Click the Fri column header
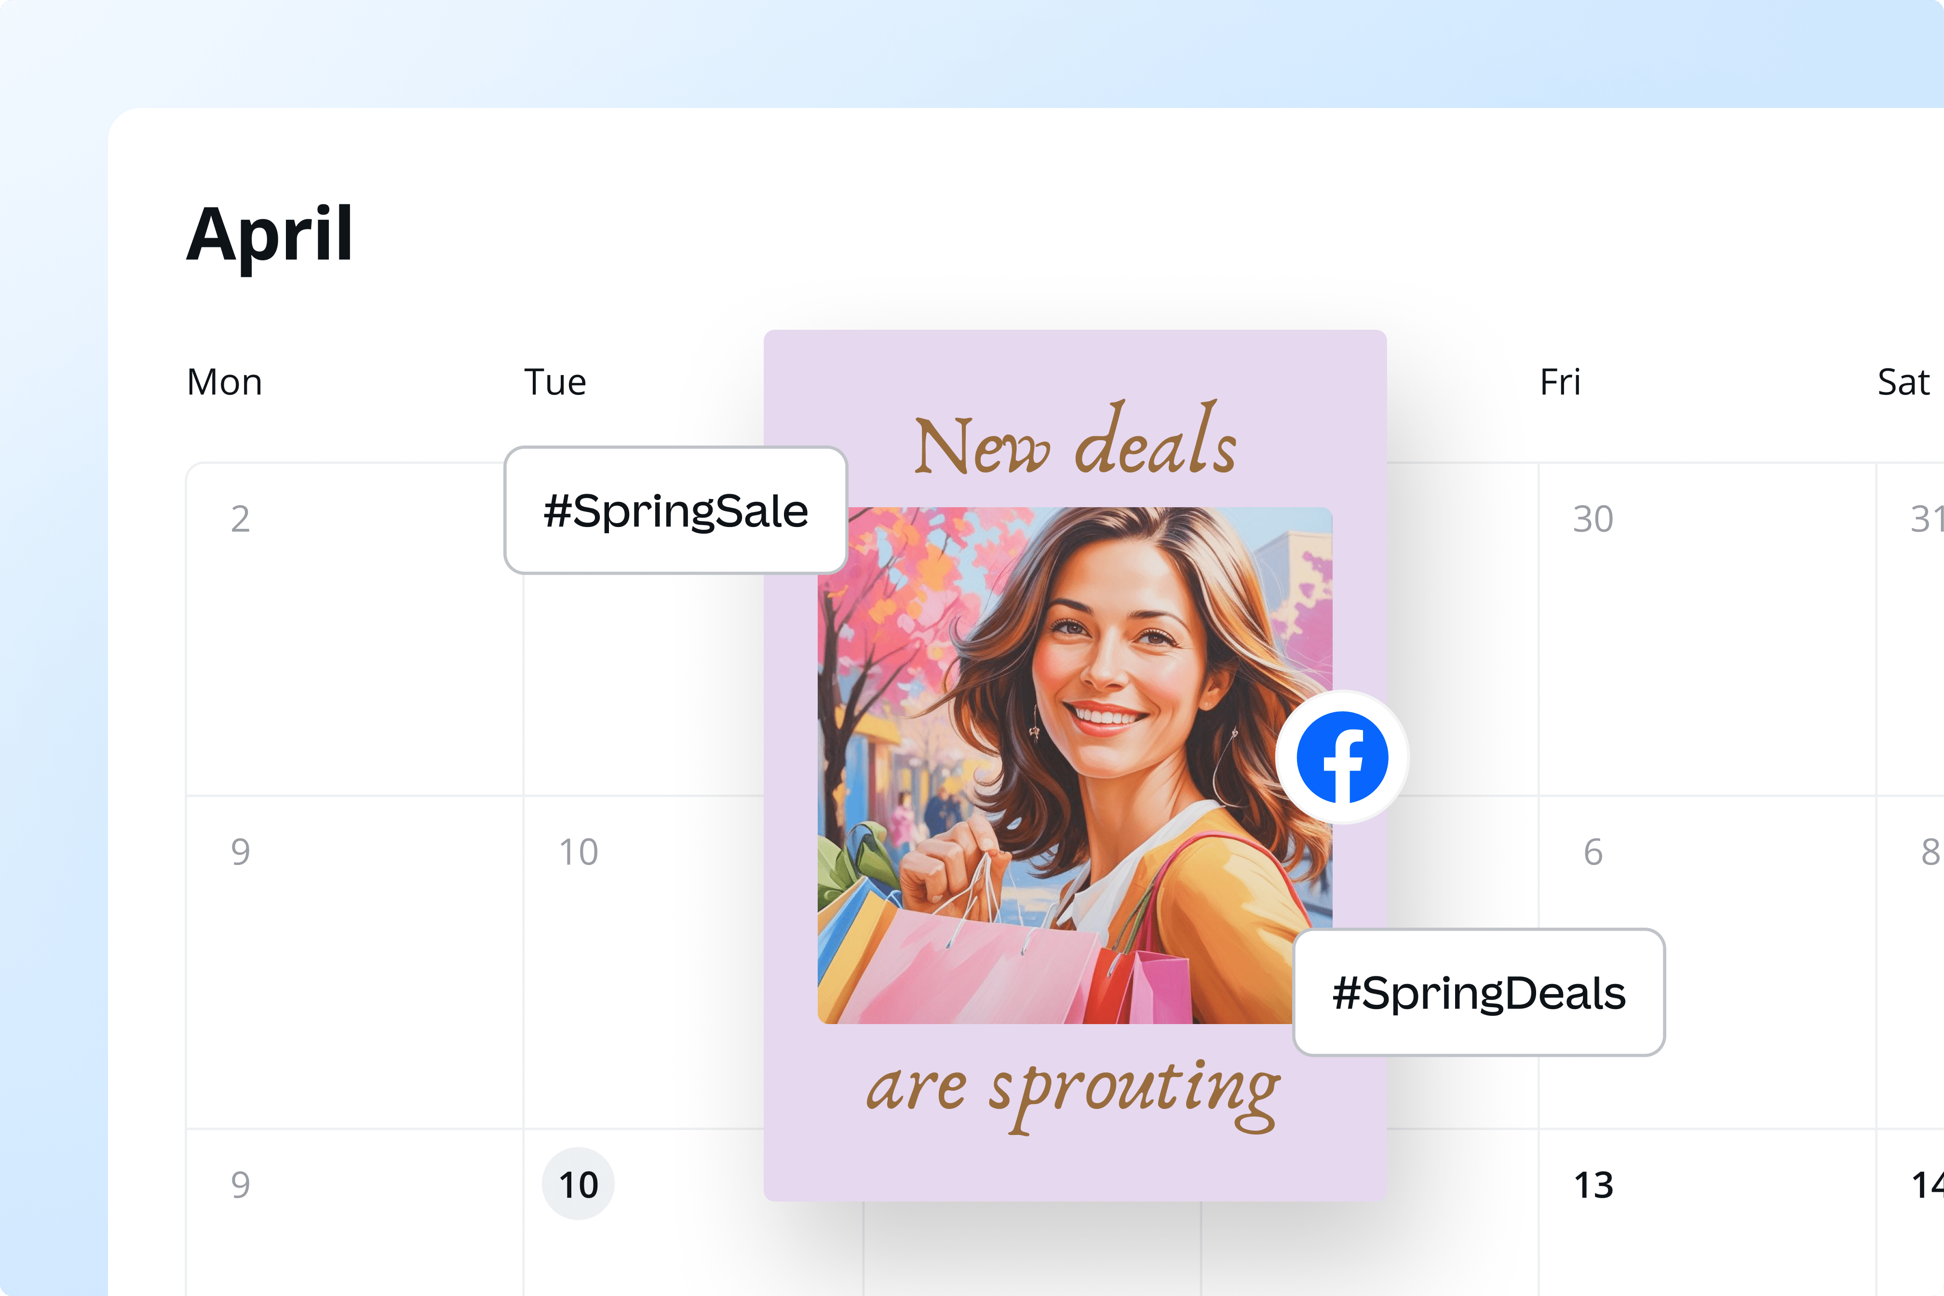 click(1561, 382)
